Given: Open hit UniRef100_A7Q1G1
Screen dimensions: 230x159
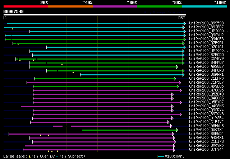Looking at the screenshot, I should [x=206, y=47].
